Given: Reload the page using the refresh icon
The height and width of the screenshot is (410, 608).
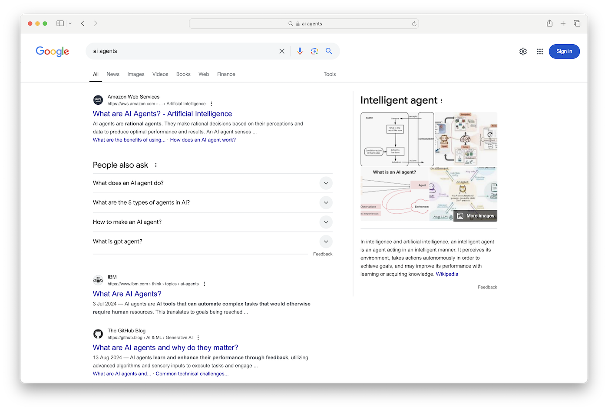Looking at the screenshot, I should tap(414, 24).
